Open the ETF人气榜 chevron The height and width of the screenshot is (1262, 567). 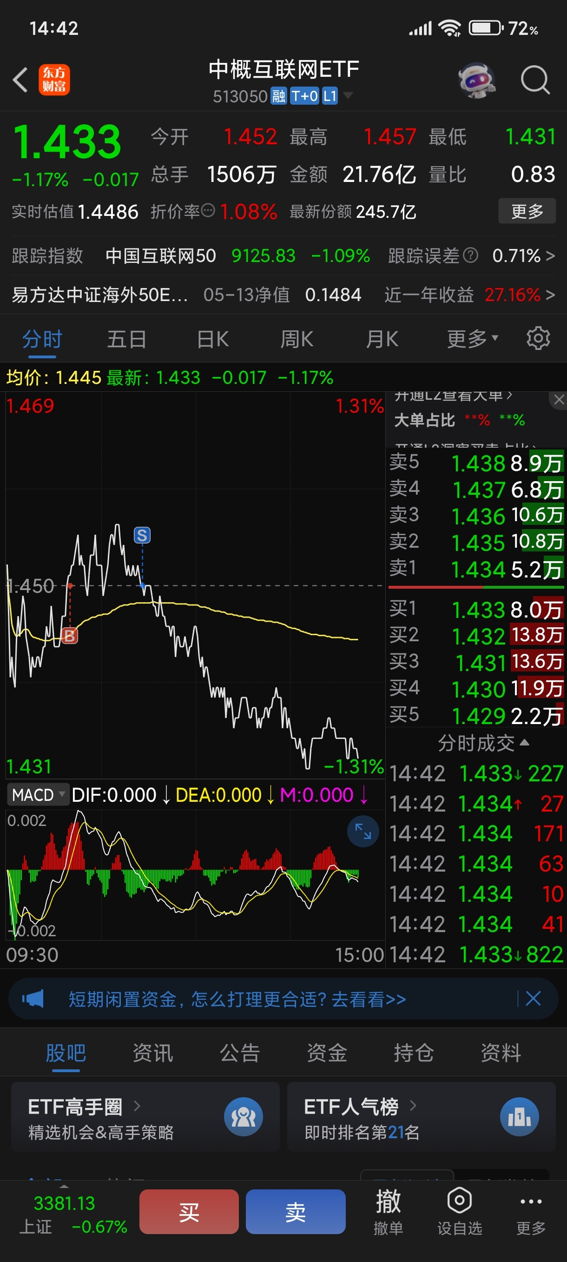413,1105
